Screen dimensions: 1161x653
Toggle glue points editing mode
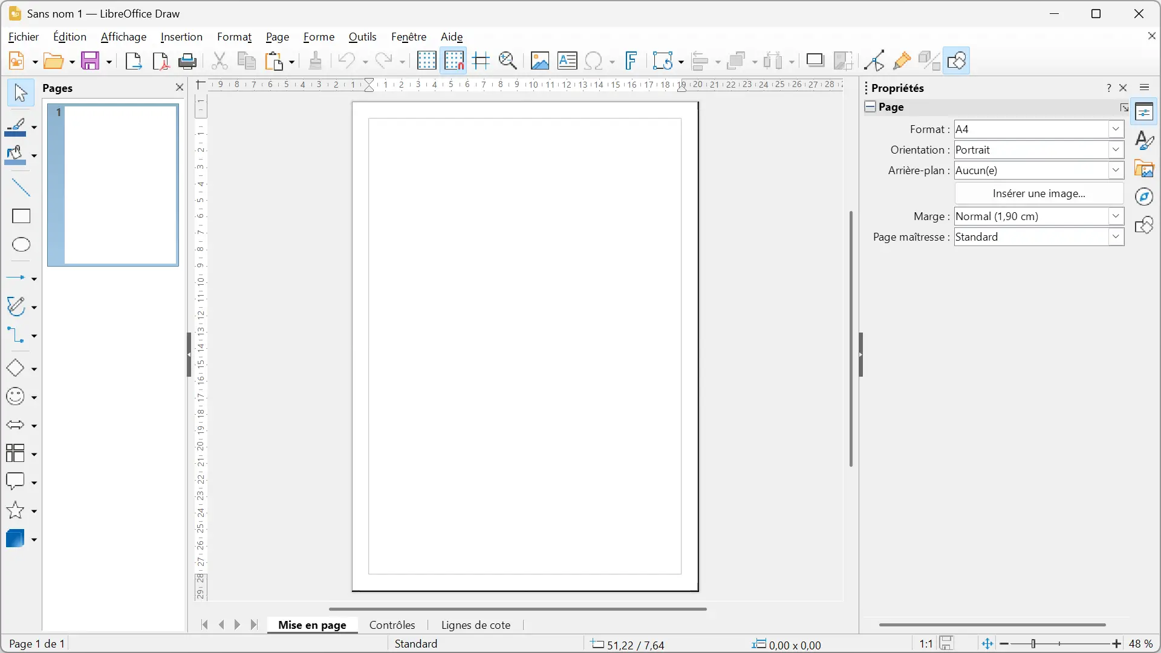pos(902,61)
